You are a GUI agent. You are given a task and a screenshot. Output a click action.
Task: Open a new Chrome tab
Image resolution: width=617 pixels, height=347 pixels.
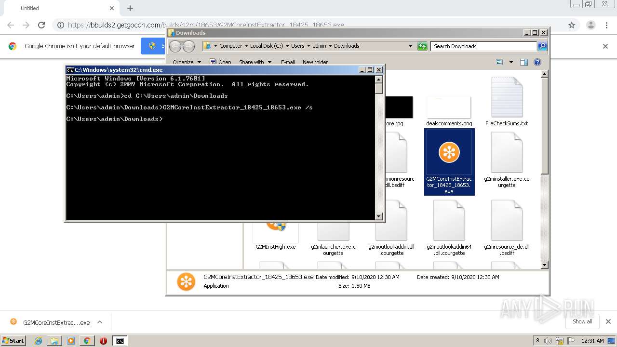click(130, 8)
